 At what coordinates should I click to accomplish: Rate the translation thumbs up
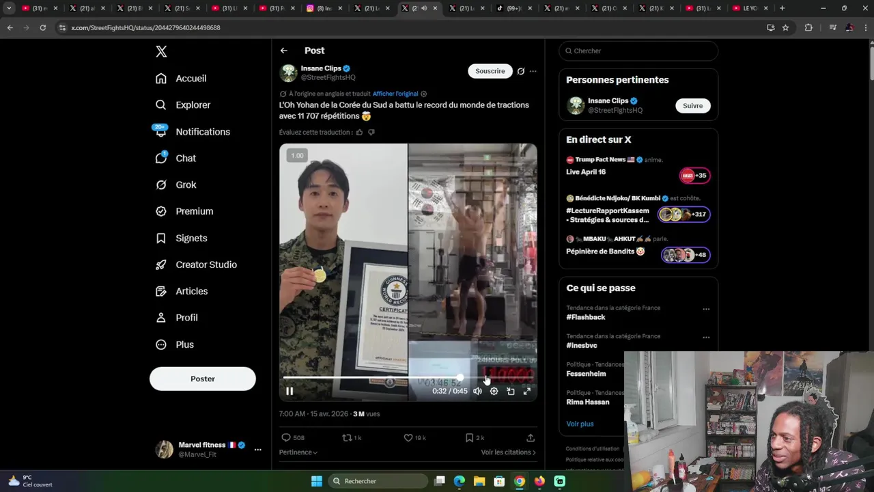tap(360, 133)
